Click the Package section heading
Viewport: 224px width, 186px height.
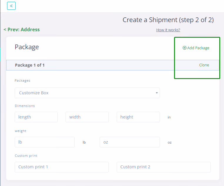point(27,47)
